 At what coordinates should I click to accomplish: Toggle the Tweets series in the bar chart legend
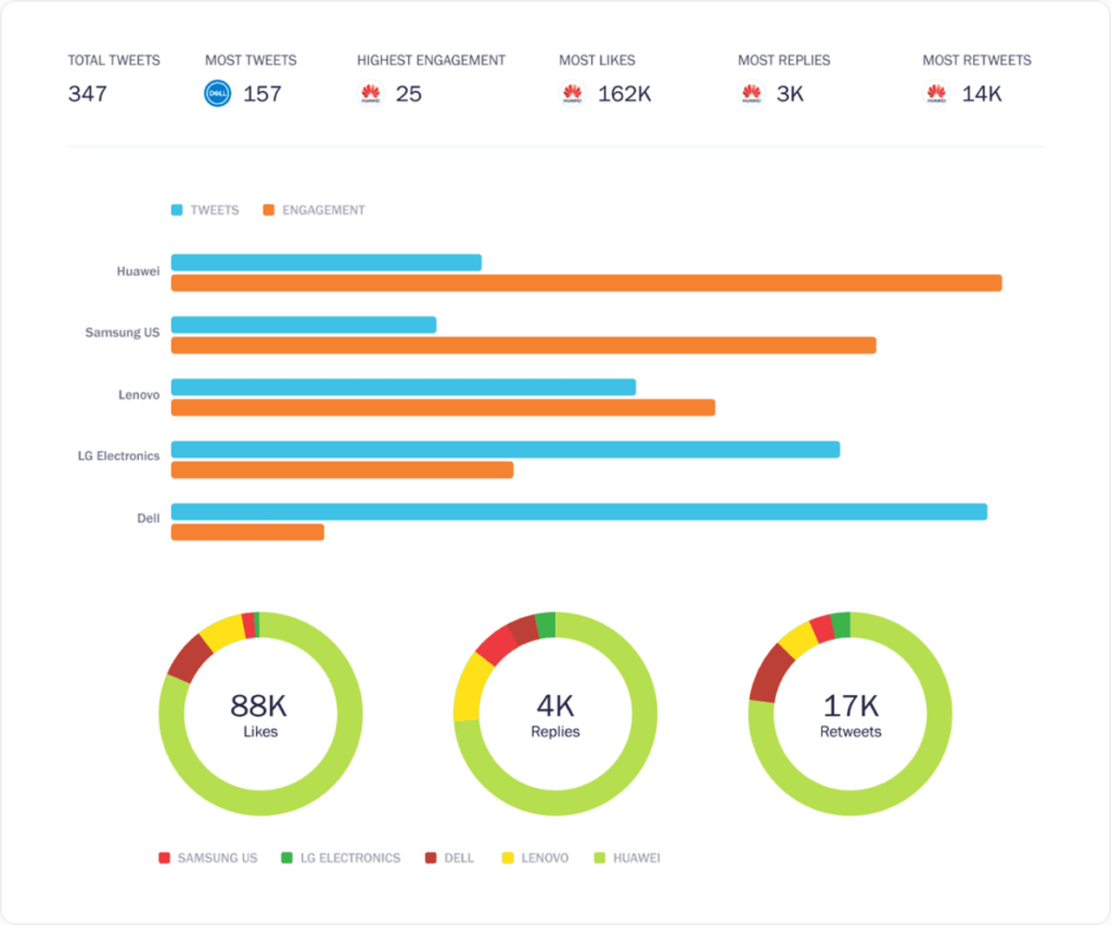tap(205, 210)
